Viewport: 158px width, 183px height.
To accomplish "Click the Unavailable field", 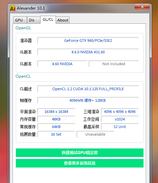I will [95, 134].
